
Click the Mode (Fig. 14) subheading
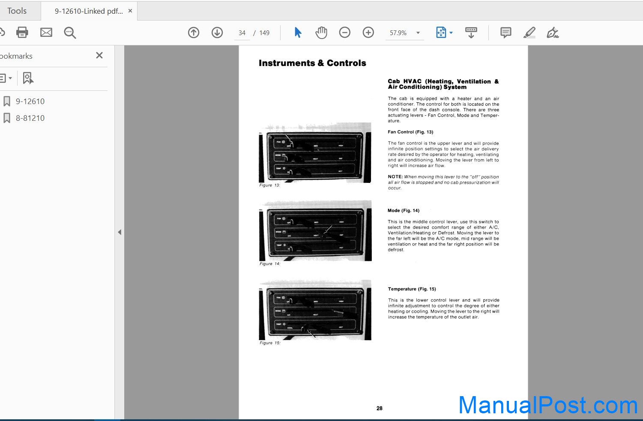pyautogui.click(x=404, y=211)
